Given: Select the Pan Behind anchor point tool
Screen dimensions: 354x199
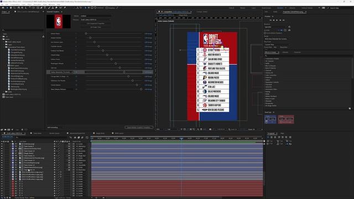Looking at the screenshot, I should click(x=34, y=8).
